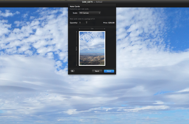Click the Quantity input field
Viewport: 189px width, 124px height.
click(x=82, y=23)
